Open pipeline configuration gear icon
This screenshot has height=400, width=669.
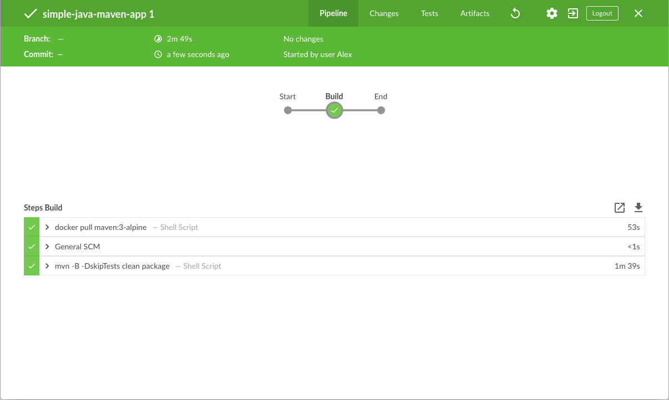pos(551,13)
